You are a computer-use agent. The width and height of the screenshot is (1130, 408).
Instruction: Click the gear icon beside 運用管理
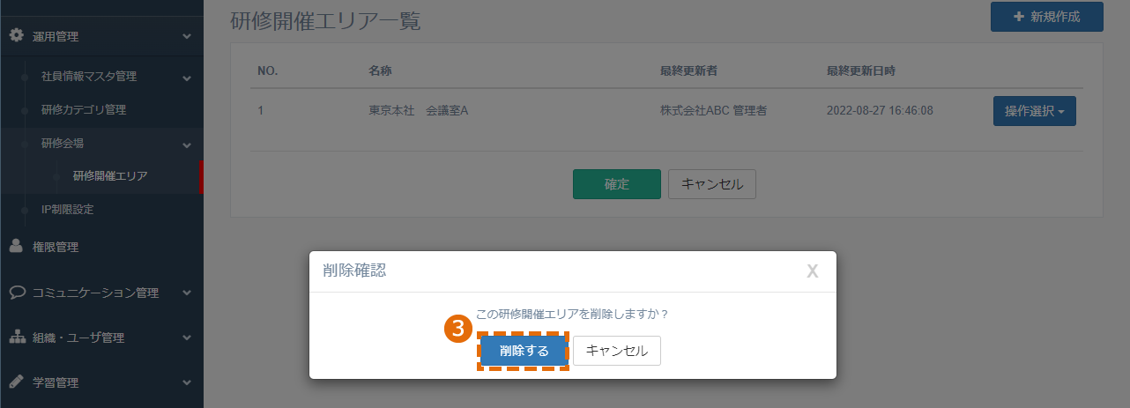[16, 36]
